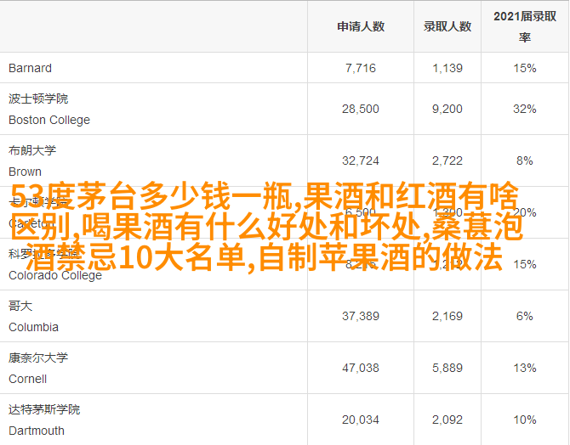This screenshot has width=570, height=445.
Task: Select the 10% admission rate
Action: (525, 420)
